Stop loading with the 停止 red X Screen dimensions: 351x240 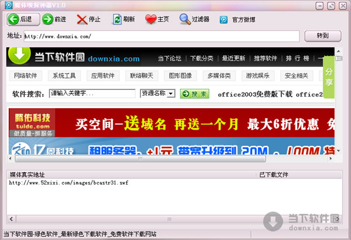click(x=88, y=19)
